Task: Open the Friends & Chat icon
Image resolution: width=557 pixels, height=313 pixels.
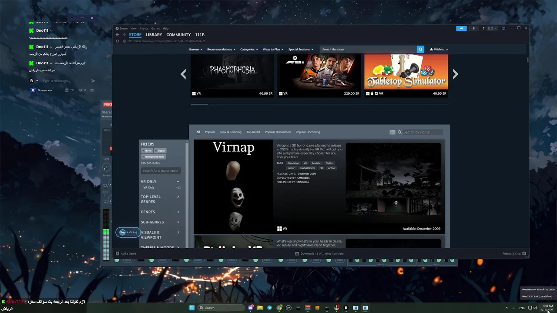Action: [524, 253]
